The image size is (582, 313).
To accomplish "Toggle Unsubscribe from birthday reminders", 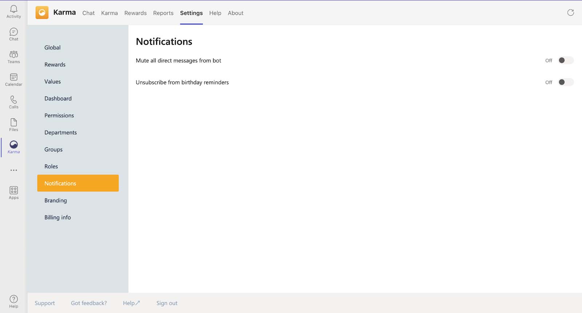I will tap(566, 82).
